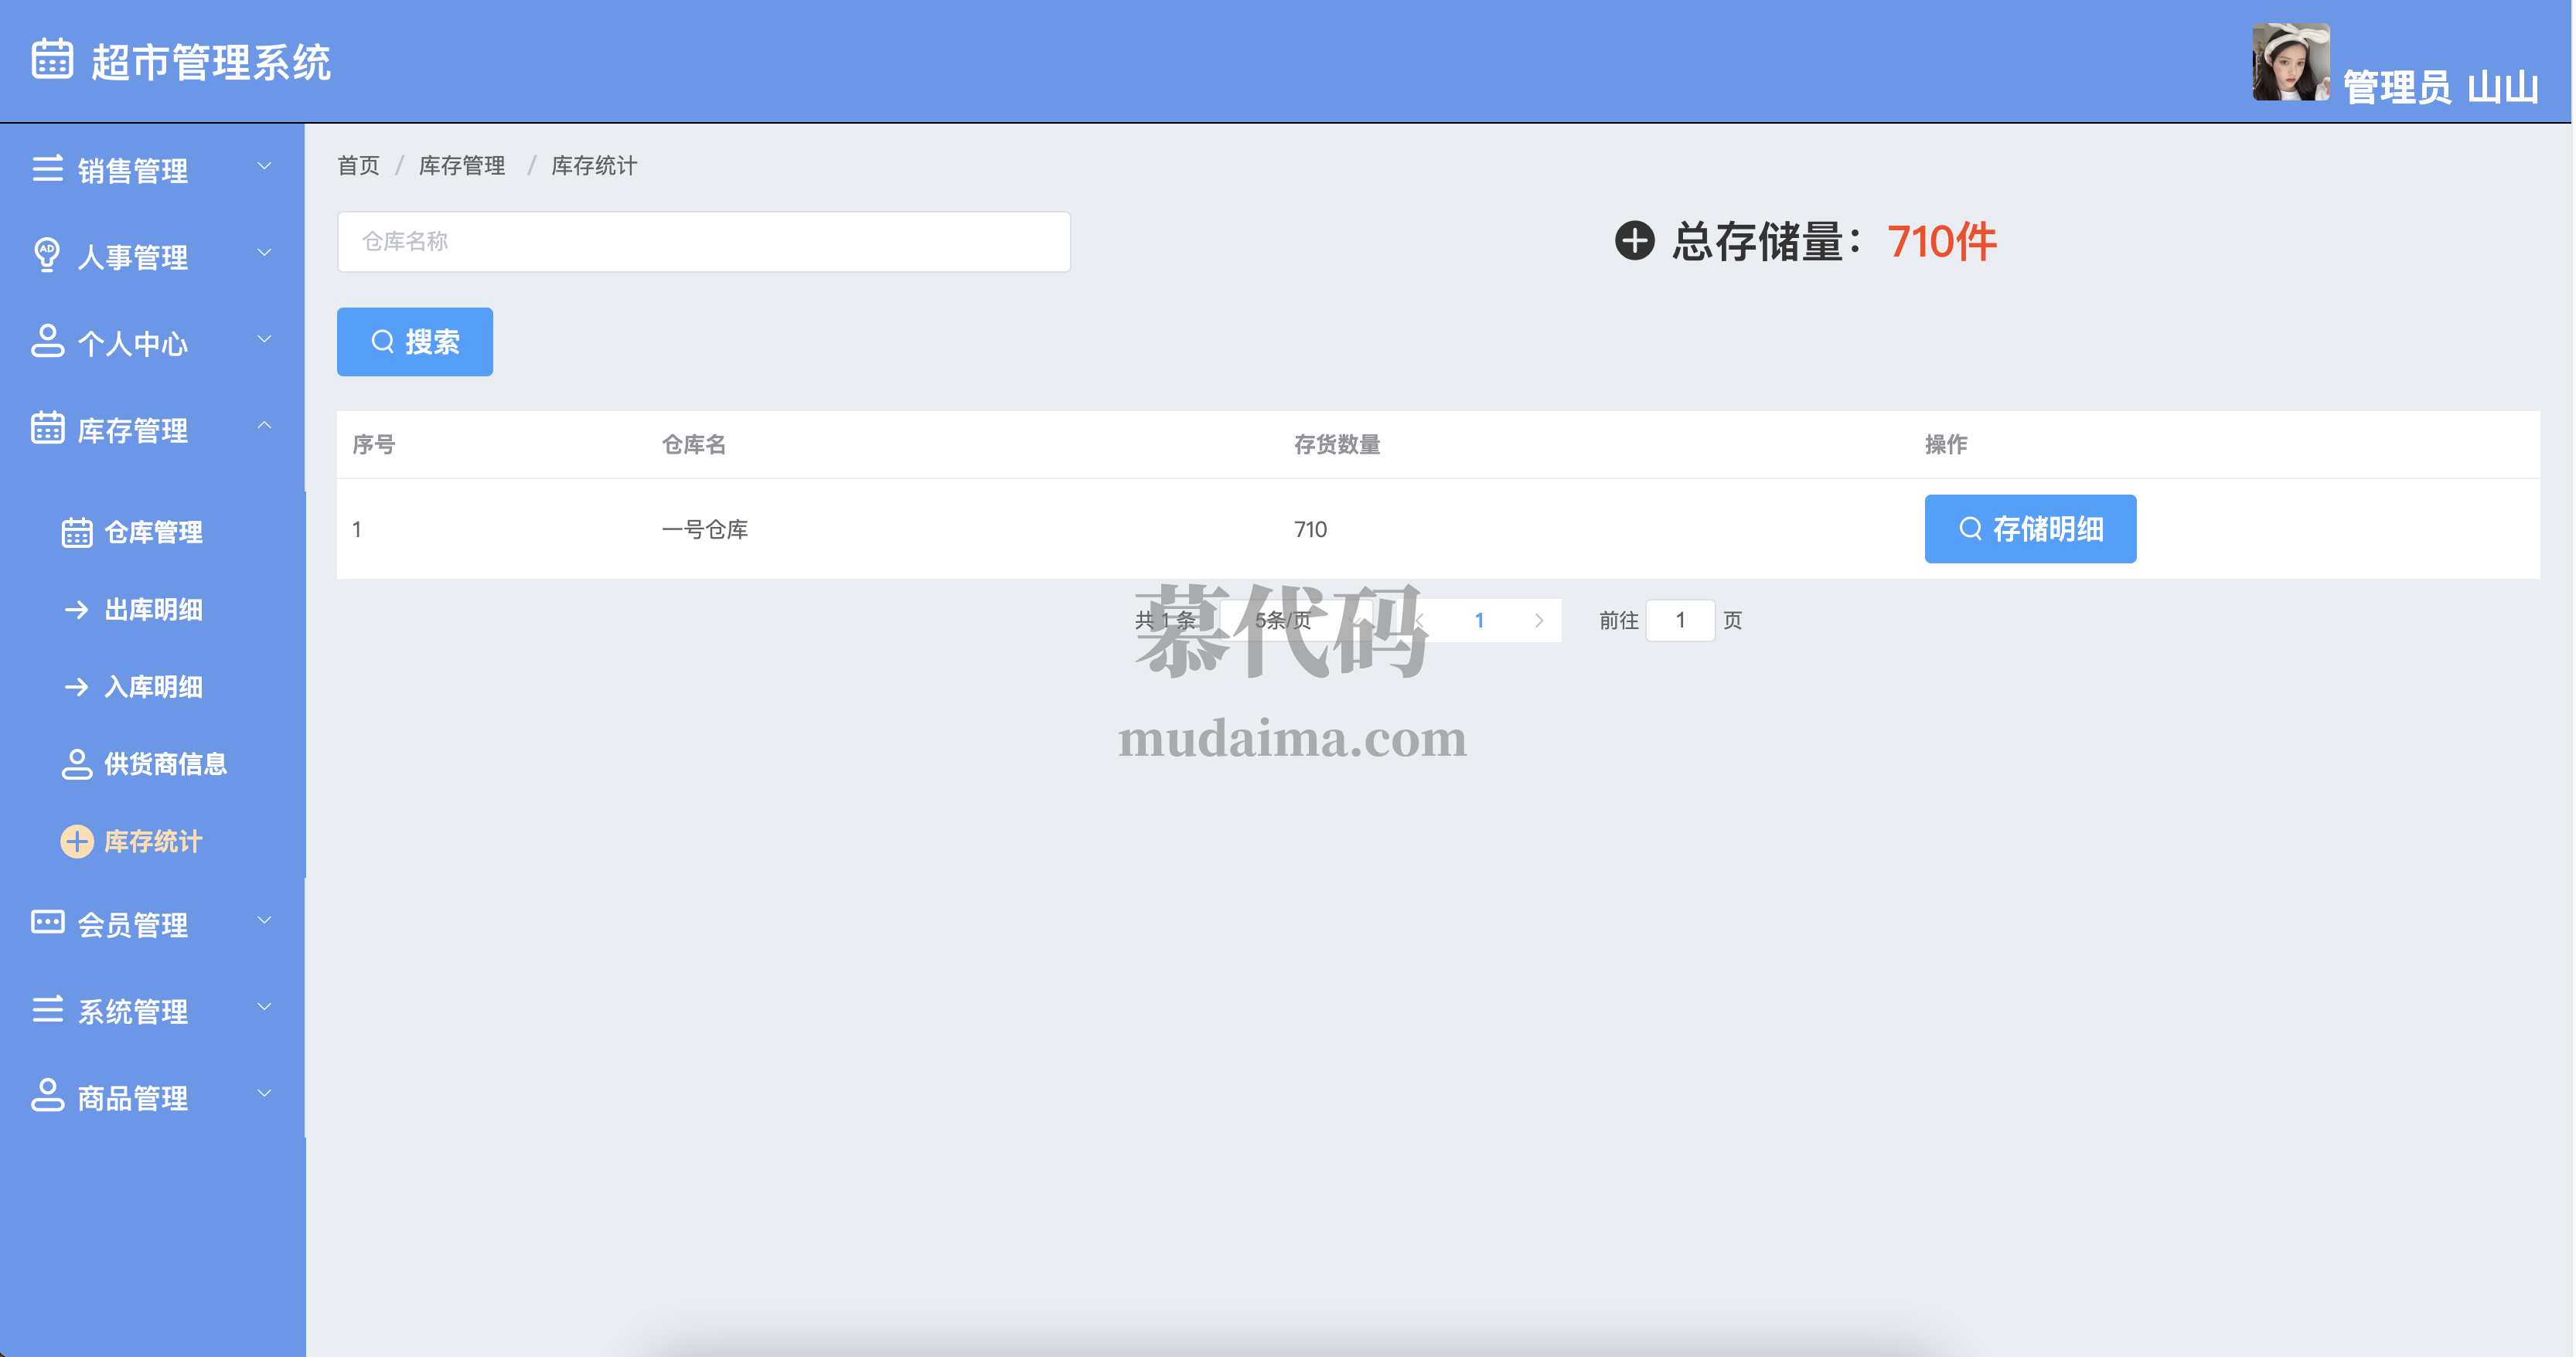The height and width of the screenshot is (1357, 2576).
Task: Select the 仓库管理 submenu item
Action: (153, 532)
